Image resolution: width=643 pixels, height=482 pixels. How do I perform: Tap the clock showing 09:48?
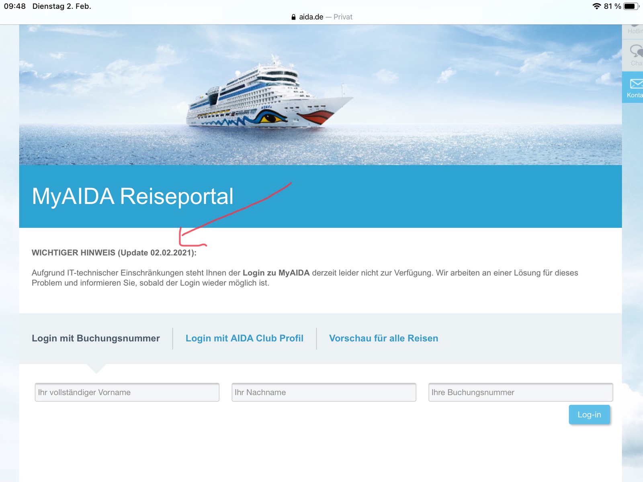tap(15, 6)
